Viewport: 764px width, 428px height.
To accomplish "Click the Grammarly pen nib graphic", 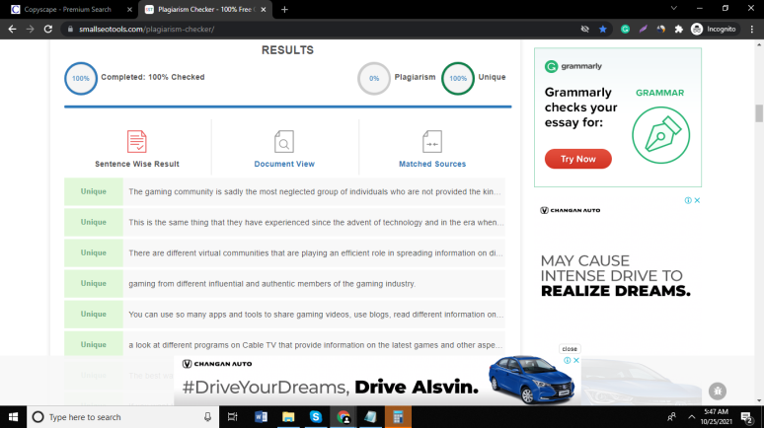I will coord(660,135).
